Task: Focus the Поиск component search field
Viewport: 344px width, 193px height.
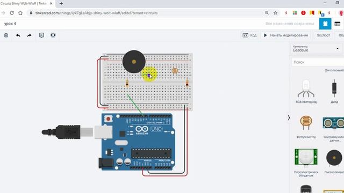Action: pos(318,62)
